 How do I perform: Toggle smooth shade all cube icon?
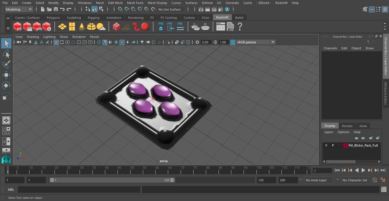click(x=105, y=42)
